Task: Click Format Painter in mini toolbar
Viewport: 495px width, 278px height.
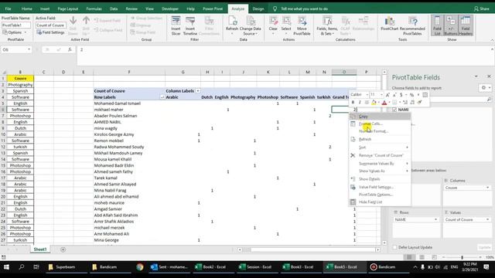Action: 419,102
